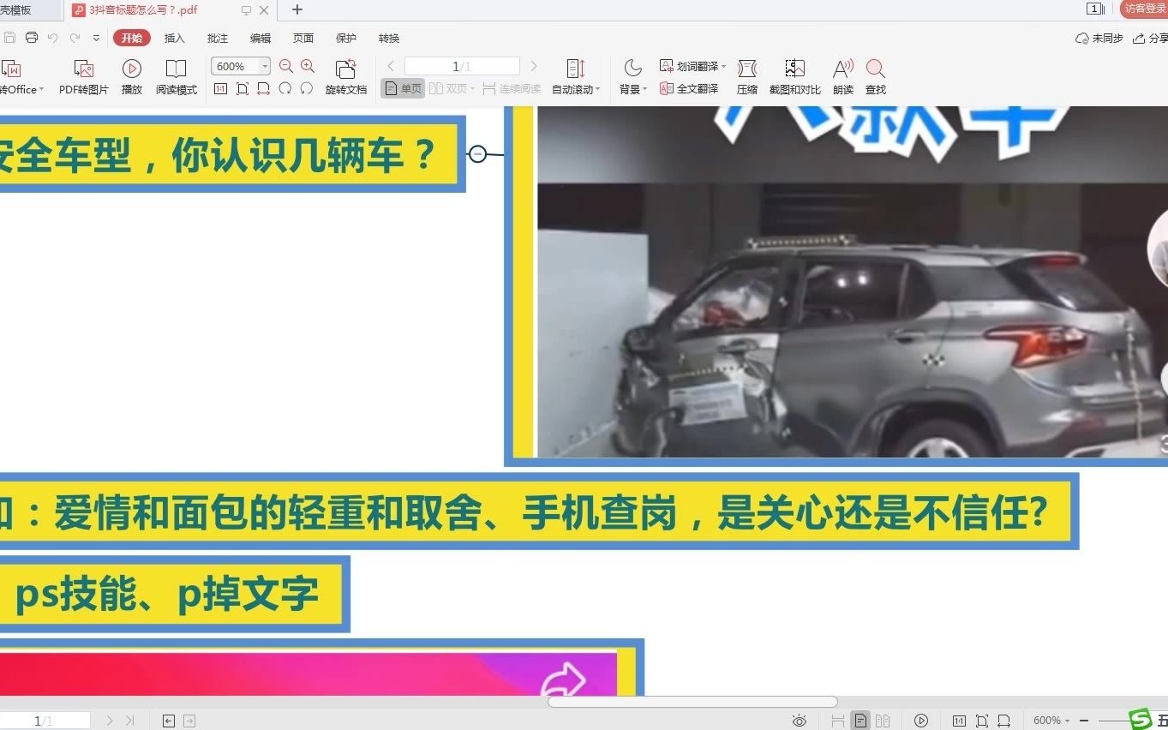
Task: Click the status bar play icon
Action: coord(921,721)
